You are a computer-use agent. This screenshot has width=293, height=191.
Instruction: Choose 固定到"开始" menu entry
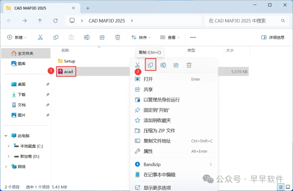pos(174,110)
